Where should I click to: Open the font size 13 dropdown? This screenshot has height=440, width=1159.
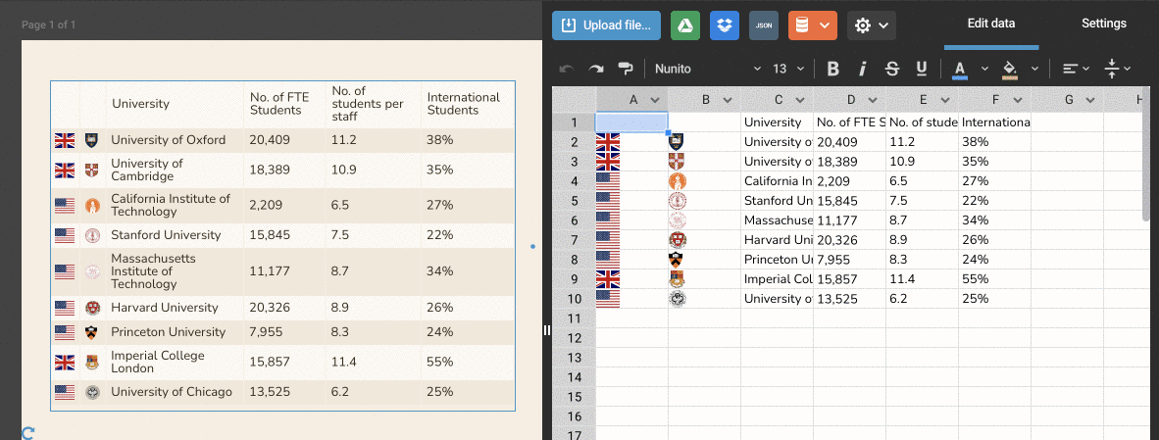coord(788,69)
